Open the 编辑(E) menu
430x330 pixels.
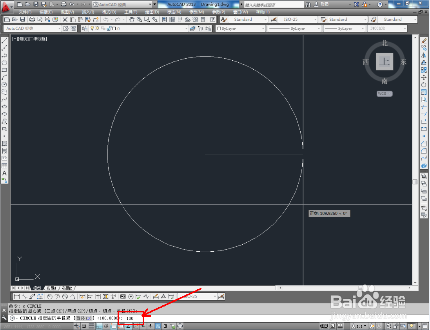[x=46, y=12]
